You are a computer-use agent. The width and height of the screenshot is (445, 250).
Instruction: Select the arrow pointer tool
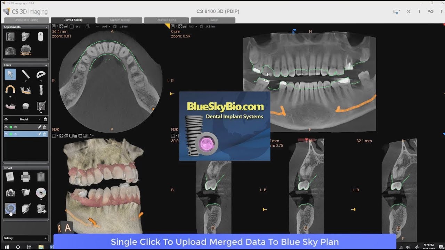click(10, 74)
